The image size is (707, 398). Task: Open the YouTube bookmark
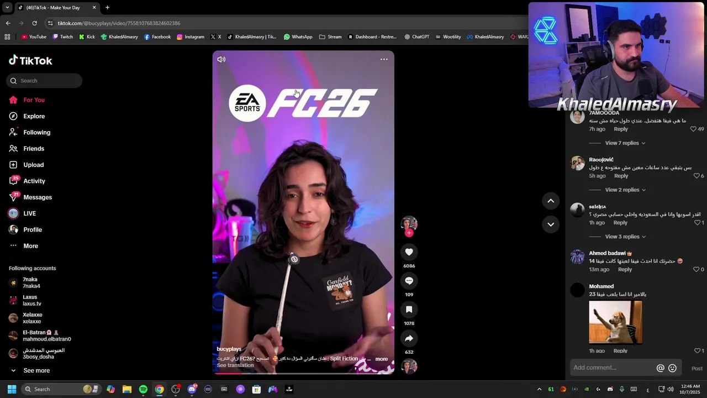tap(34, 37)
